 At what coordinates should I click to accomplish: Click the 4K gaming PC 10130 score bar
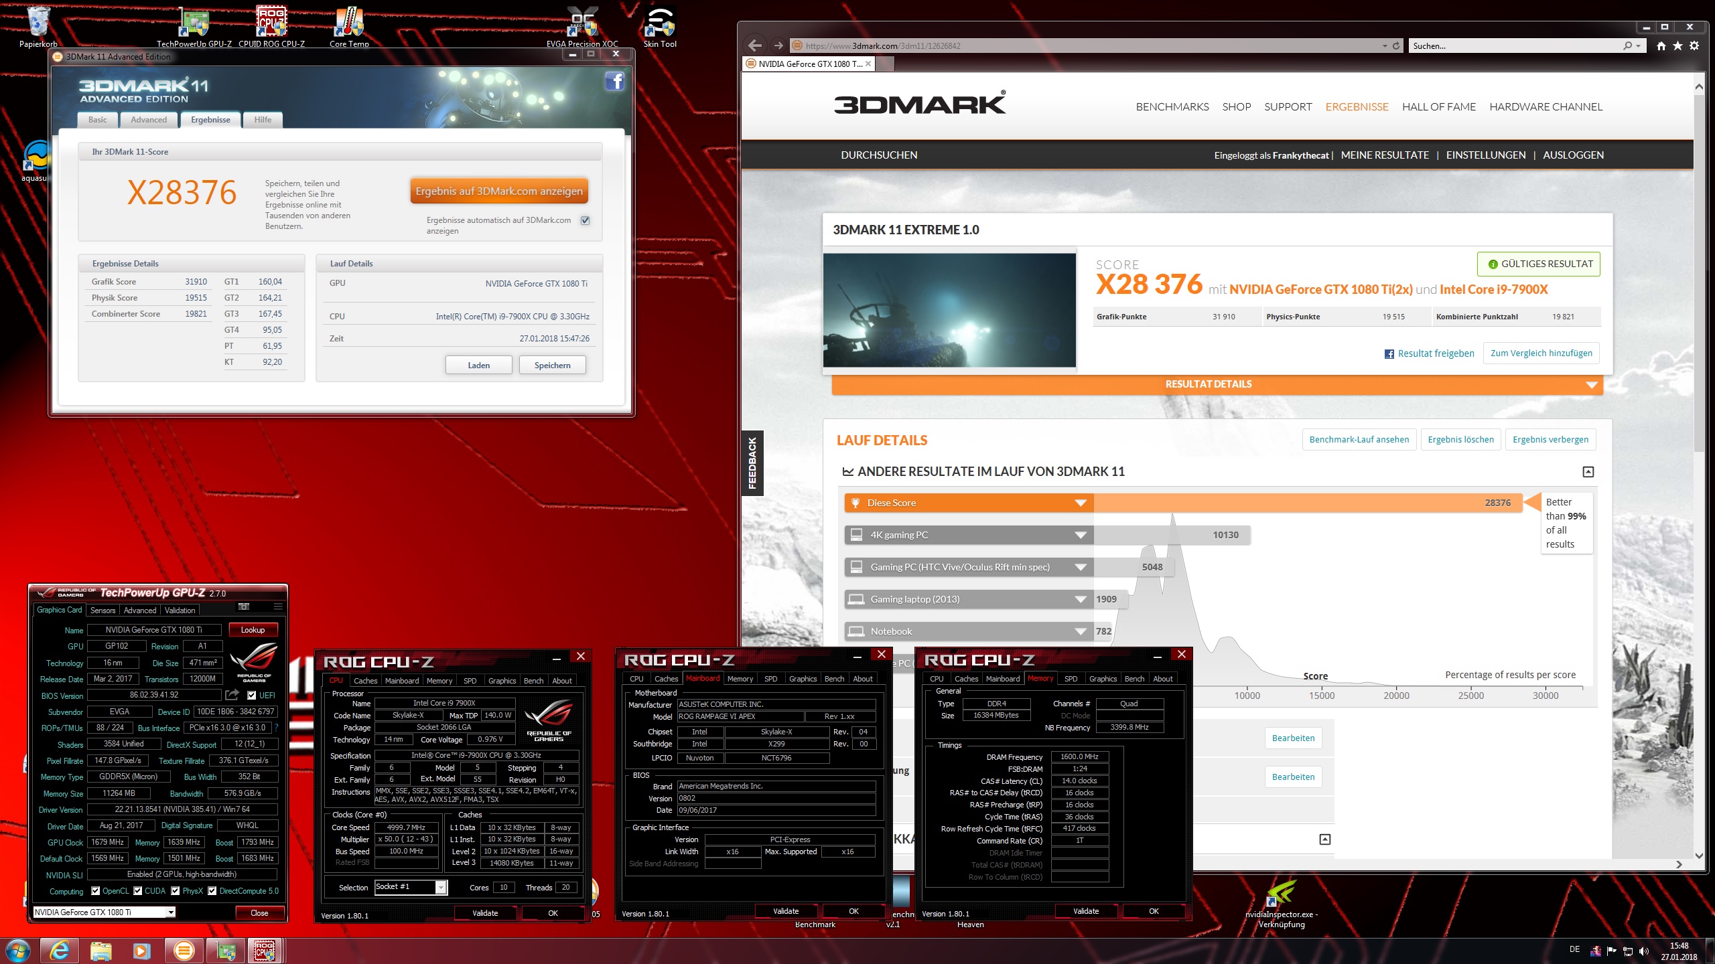pos(1172,535)
